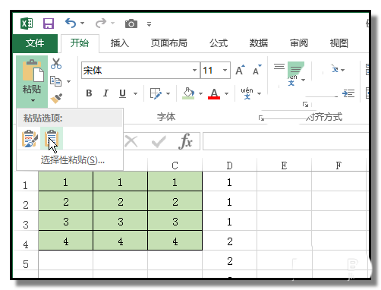
Task: Confirm the formula bar entry (checkmark)
Action: [x=159, y=142]
